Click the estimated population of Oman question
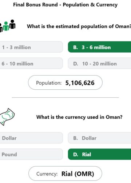 pyautogui.click(x=79, y=26)
